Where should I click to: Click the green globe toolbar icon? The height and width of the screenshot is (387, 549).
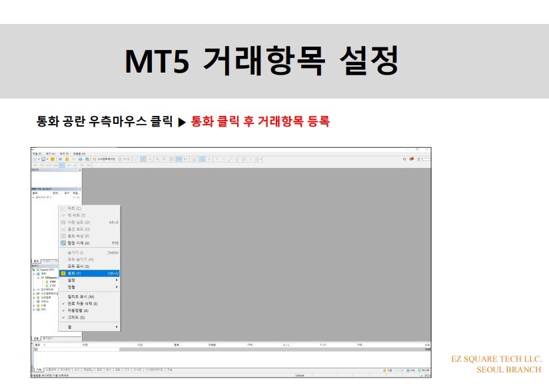click(x=87, y=159)
